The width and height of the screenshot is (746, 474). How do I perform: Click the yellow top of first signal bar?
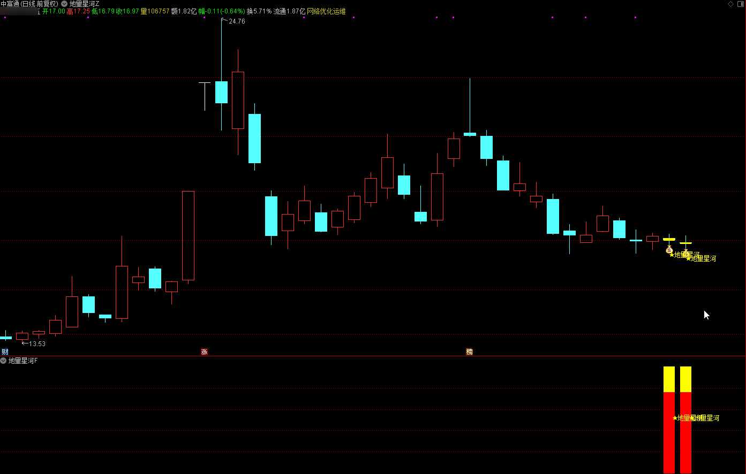(x=669, y=379)
